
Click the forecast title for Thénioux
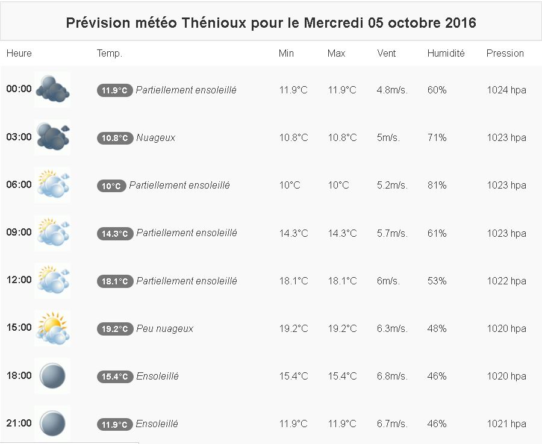271,23
